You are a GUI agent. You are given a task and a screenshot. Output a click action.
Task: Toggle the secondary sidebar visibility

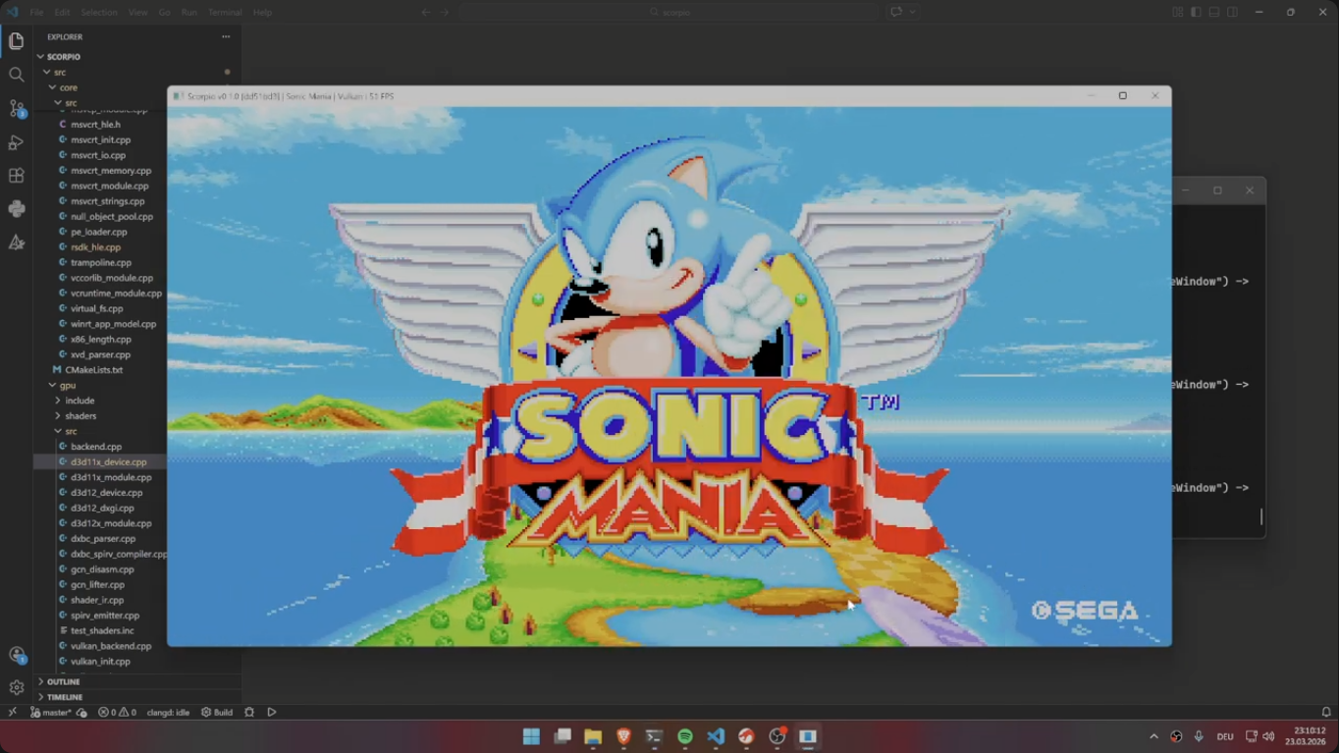(1232, 12)
